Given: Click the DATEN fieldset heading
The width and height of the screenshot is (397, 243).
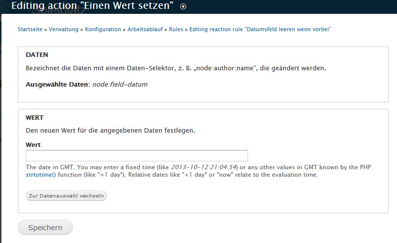Looking at the screenshot, I should click(37, 54).
